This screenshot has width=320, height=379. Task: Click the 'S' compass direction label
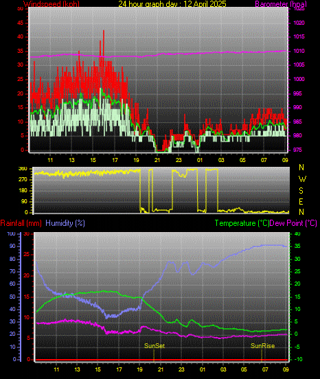coord(301,191)
